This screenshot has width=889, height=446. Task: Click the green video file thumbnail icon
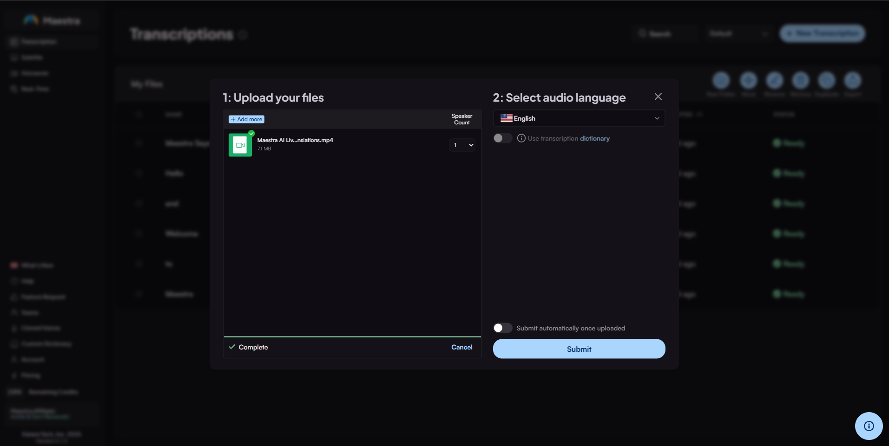tap(240, 145)
